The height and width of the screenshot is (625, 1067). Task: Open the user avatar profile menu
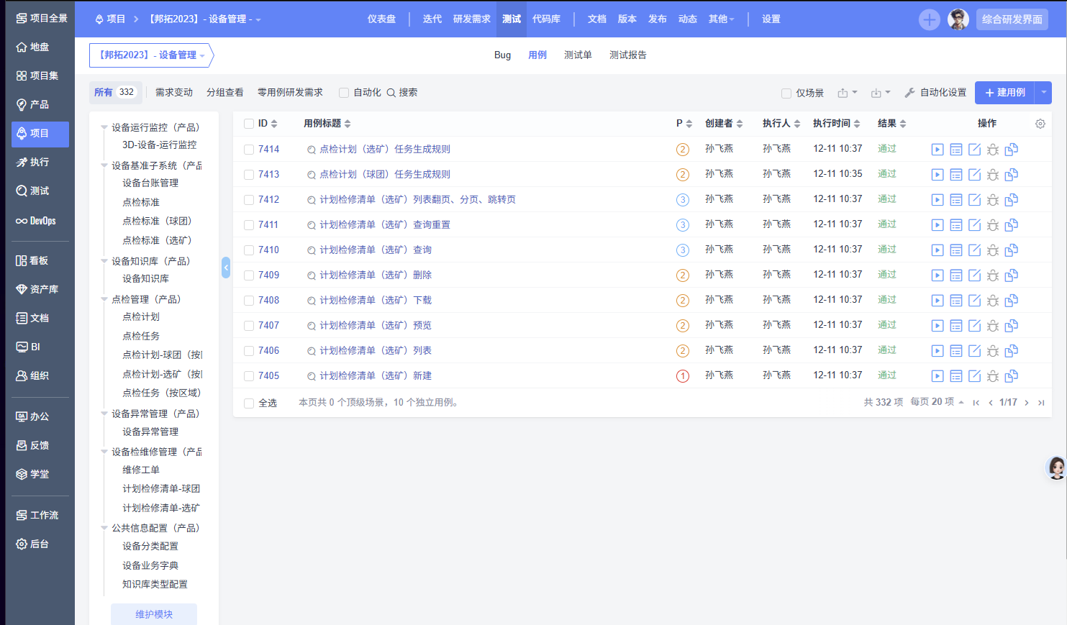pyautogui.click(x=958, y=19)
